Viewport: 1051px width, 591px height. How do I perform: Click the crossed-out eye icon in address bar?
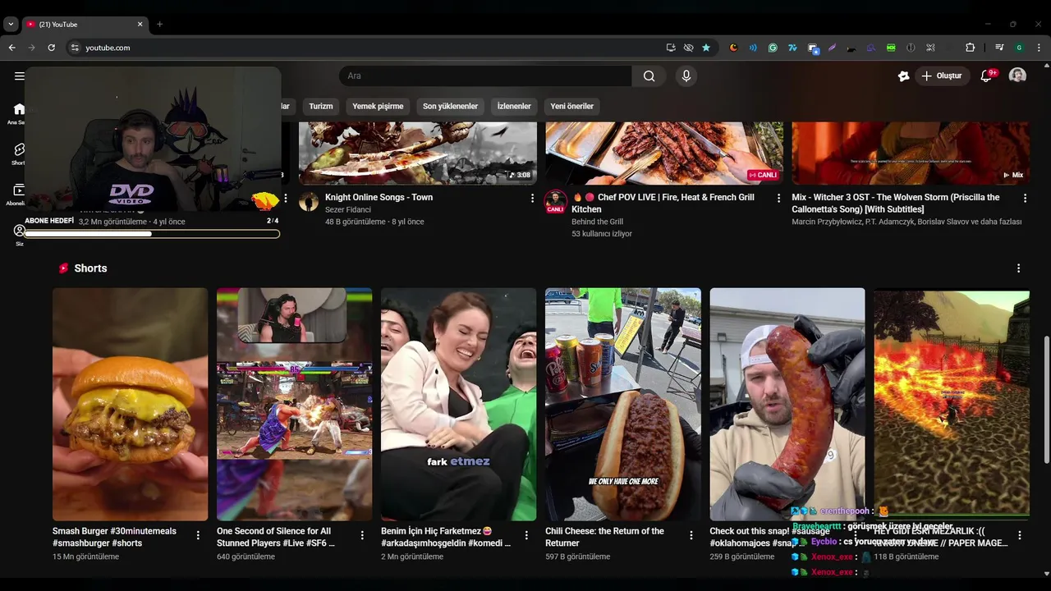point(688,48)
